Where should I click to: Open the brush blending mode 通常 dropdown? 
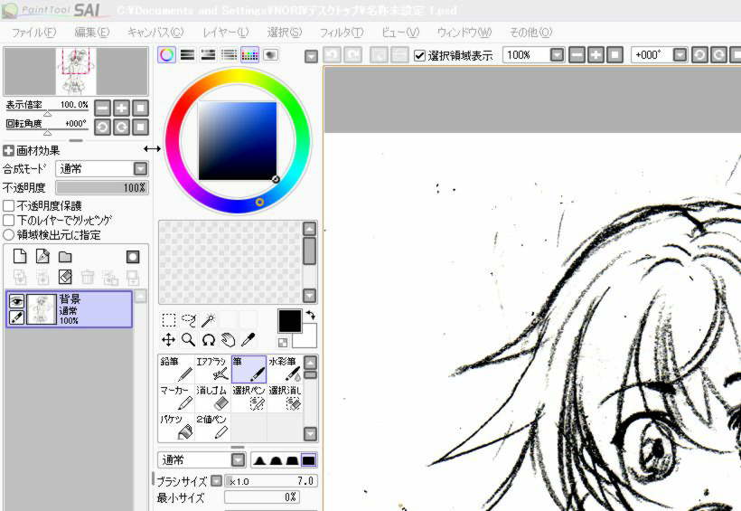coord(239,459)
